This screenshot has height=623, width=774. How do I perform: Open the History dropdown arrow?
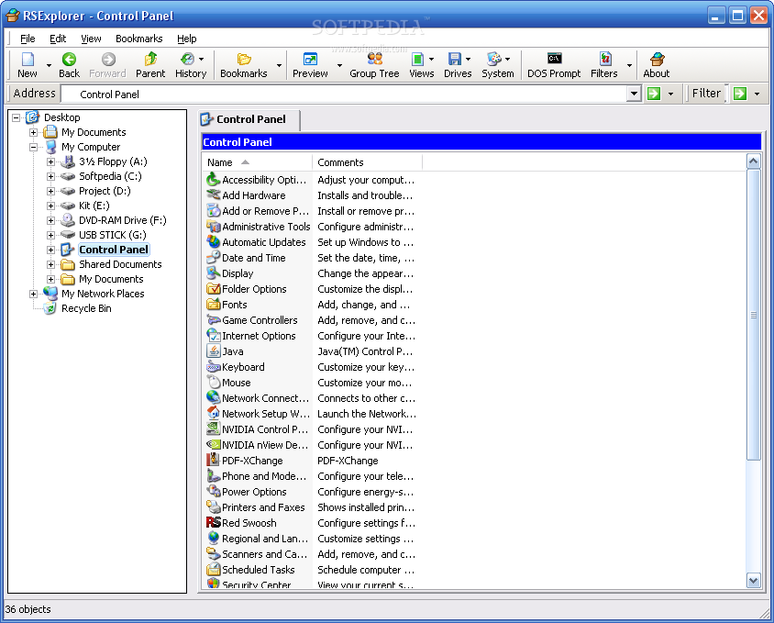[202, 60]
